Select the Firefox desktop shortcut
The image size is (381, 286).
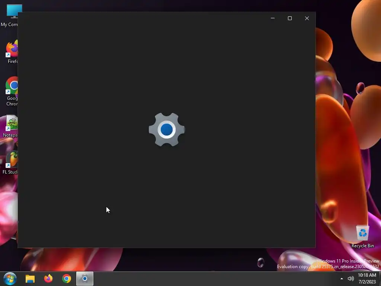click(11, 52)
